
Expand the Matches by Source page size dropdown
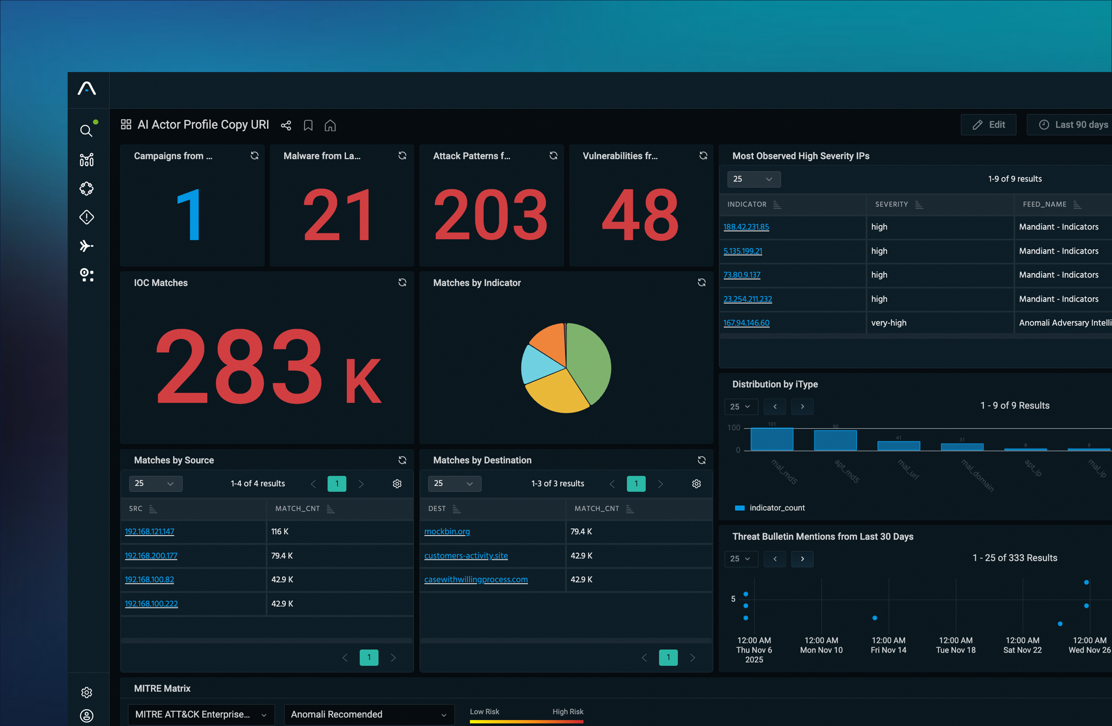click(155, 483)
